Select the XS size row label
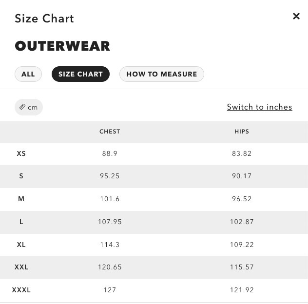The image size is (308, 304). [x=21, y=153]
